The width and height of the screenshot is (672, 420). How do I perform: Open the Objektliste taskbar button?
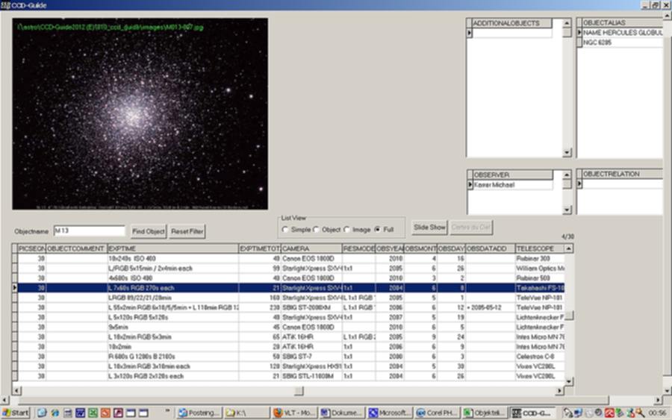[x=483, y=413]
